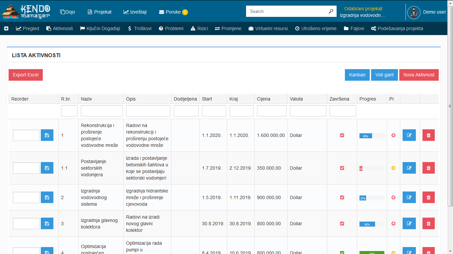The height and width of the screenshot is (254, 453).
Task: Click the 27% progress bar of activity 2
Action: [x=372, y=198]
